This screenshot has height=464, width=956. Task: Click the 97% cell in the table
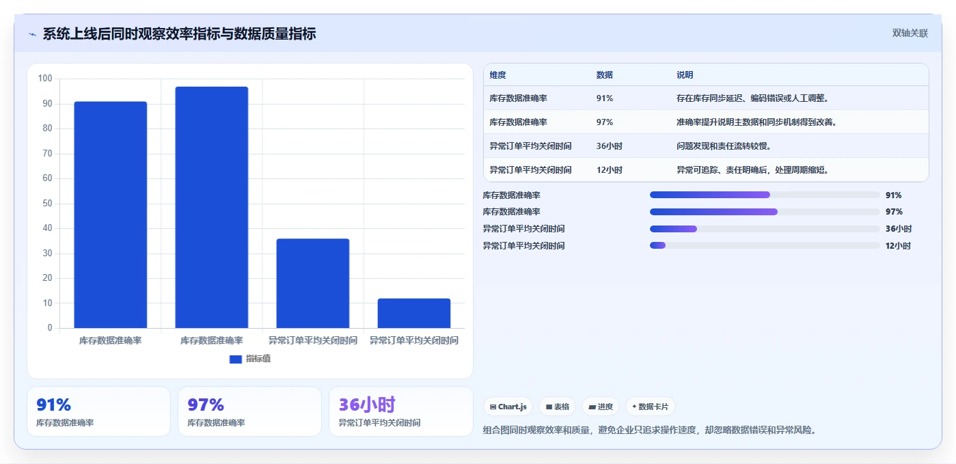click(x=605, y=122)
